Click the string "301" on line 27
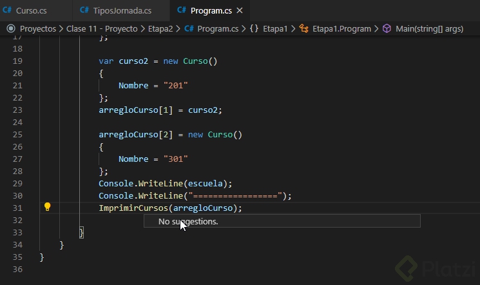 175,159
